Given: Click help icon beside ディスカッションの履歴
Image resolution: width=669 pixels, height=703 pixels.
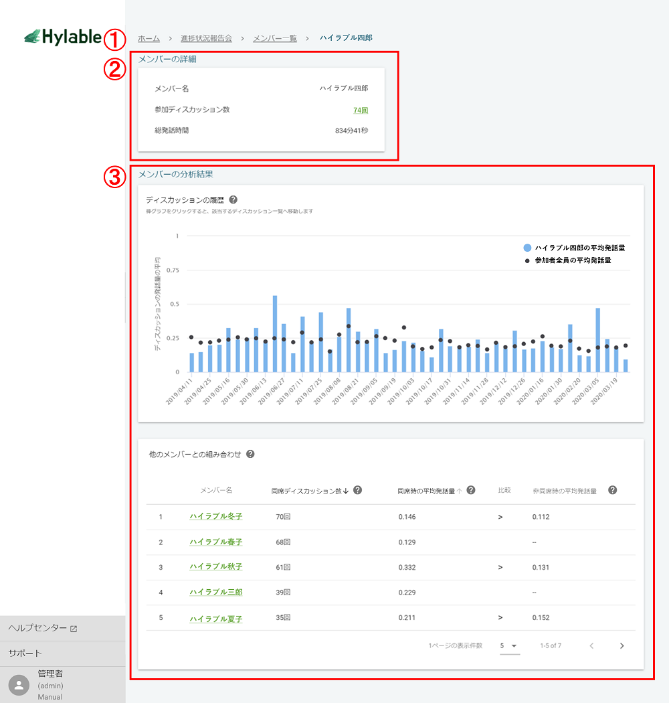Looking at the screenshot, I should point(233,200).
